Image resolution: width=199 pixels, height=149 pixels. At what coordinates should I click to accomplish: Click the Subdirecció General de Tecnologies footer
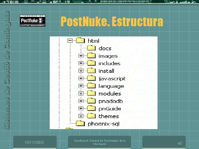point(100,142)
